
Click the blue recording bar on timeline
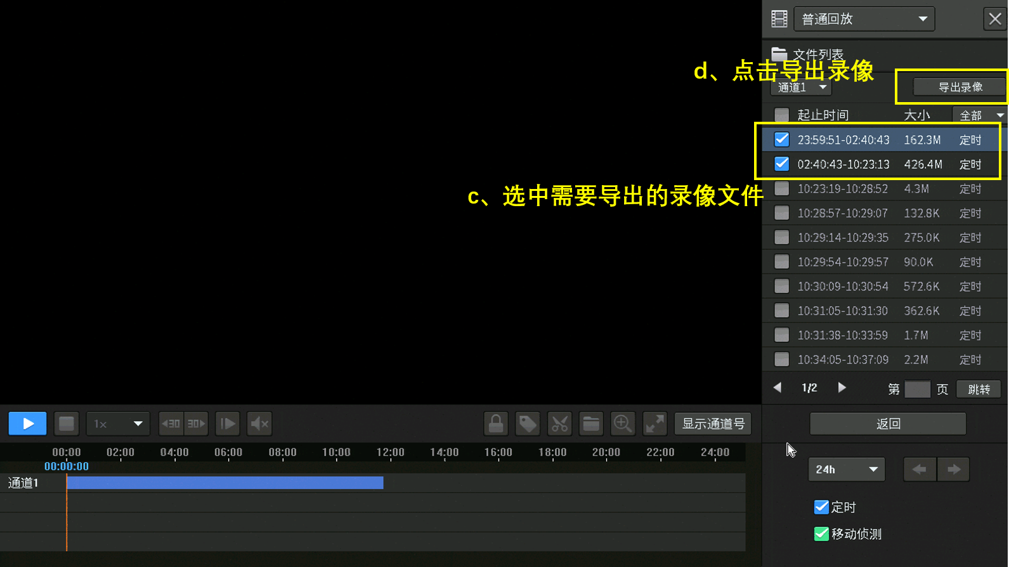coord(225,483)
